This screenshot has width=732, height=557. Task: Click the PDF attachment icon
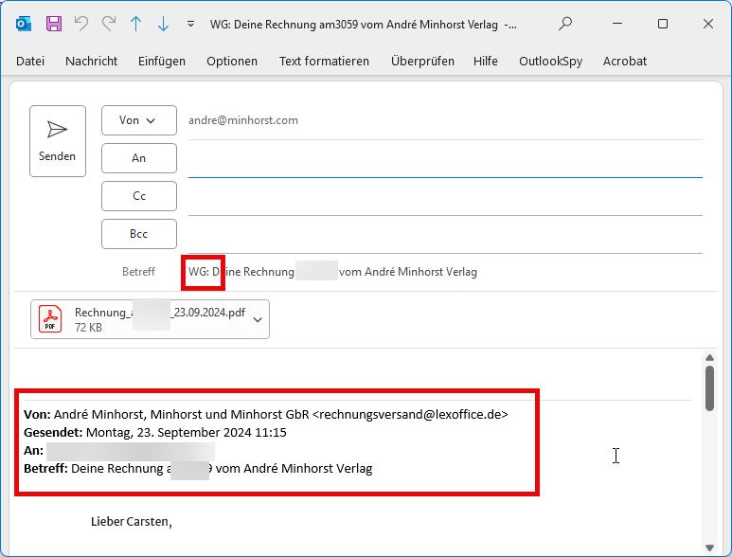click(50, 319)
